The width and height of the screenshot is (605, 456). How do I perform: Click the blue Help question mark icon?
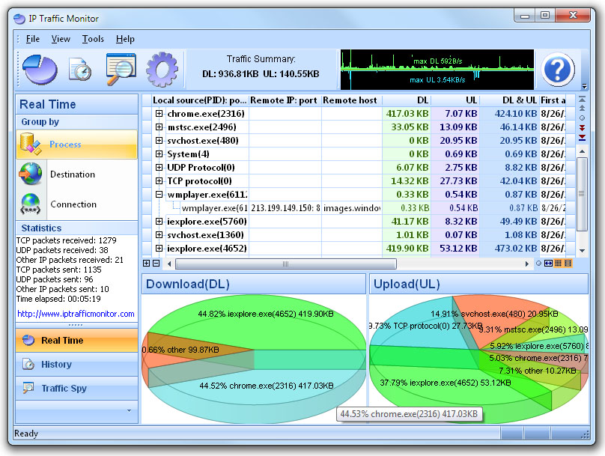coord(558,70)
